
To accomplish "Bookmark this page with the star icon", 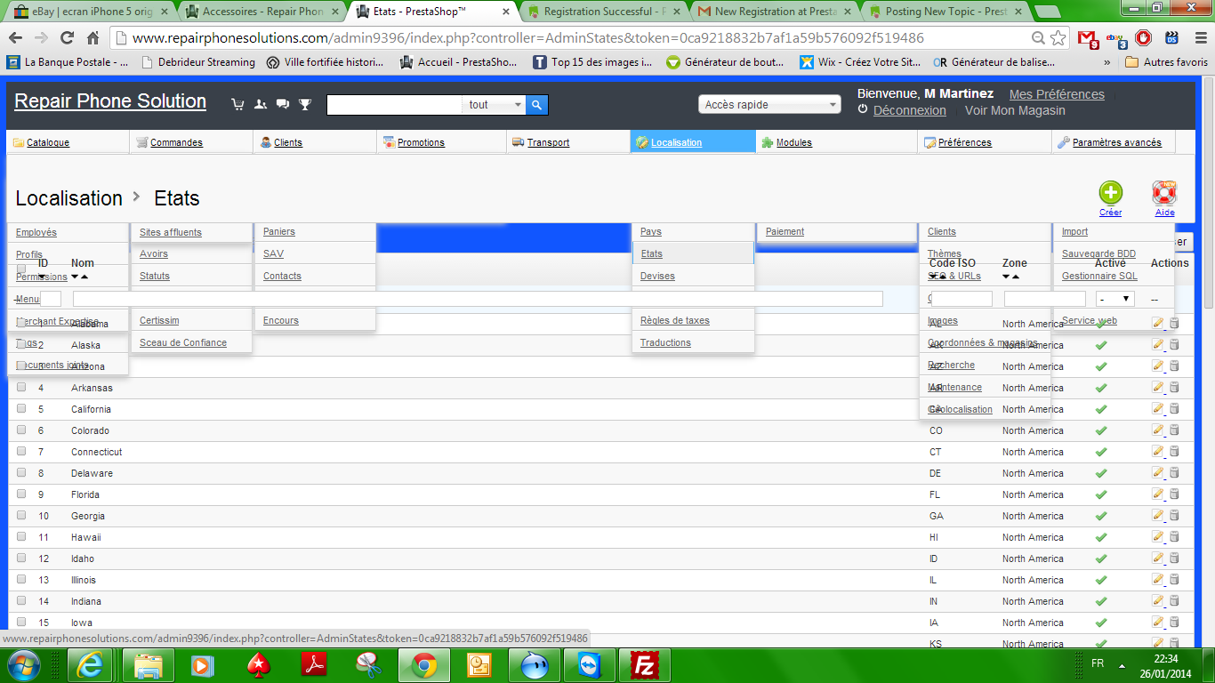I will pyautogui.click(x=1058, y=38).
